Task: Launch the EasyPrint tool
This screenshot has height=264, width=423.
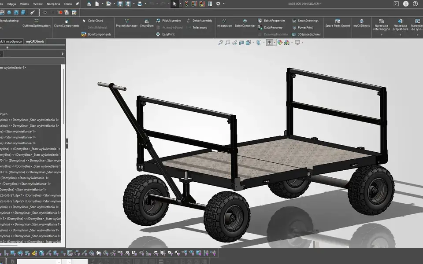Action: 165,34
